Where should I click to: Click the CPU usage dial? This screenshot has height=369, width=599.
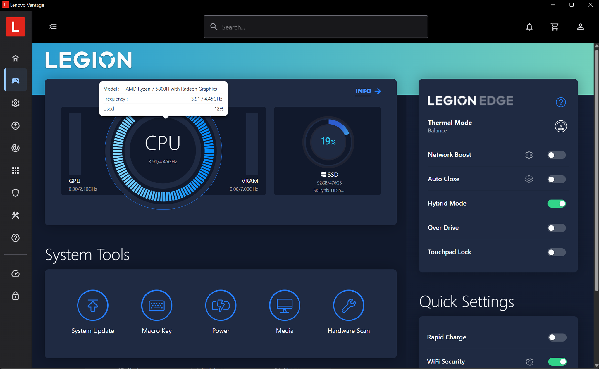163,151
